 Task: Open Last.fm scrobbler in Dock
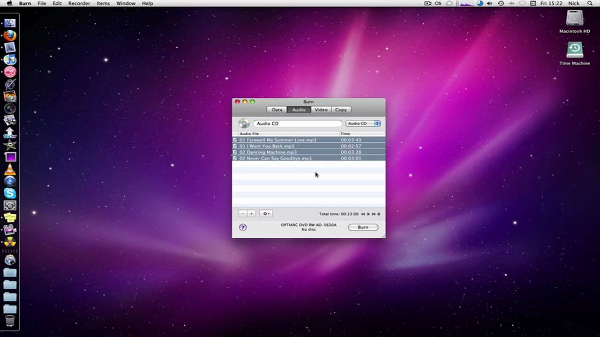(x=10, y=72)
